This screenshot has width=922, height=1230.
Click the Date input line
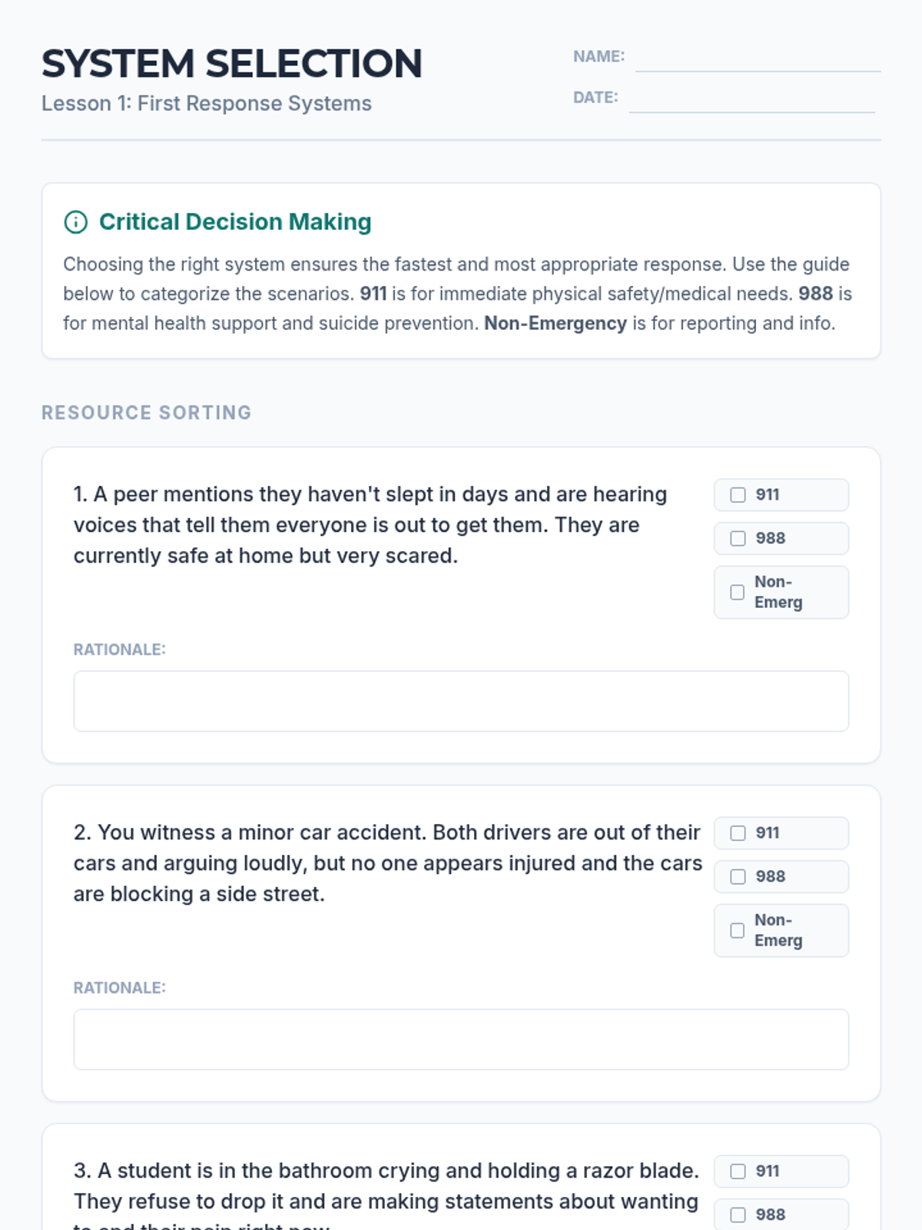tap(752, 99)
